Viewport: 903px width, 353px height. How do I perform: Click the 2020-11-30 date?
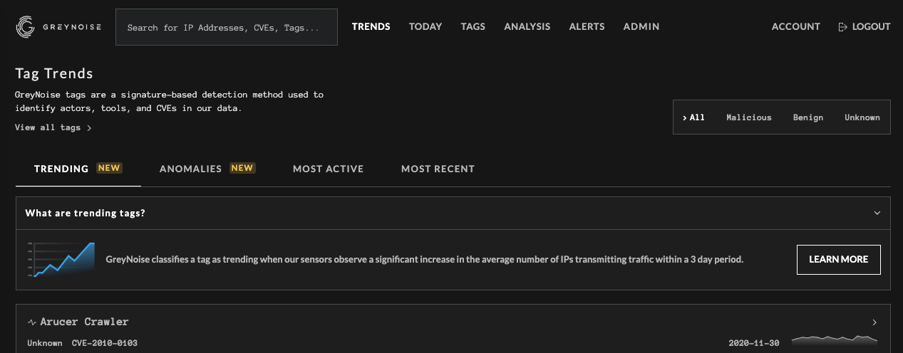[755, 344]
